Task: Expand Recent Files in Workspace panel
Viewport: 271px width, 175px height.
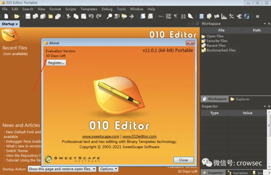Action: [x=216, y=45]
